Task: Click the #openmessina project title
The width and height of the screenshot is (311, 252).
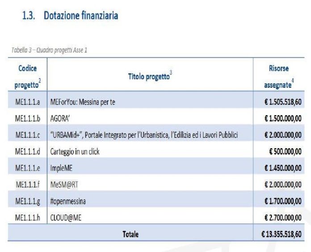Action: pyautogui.click(x=68, y=201)
